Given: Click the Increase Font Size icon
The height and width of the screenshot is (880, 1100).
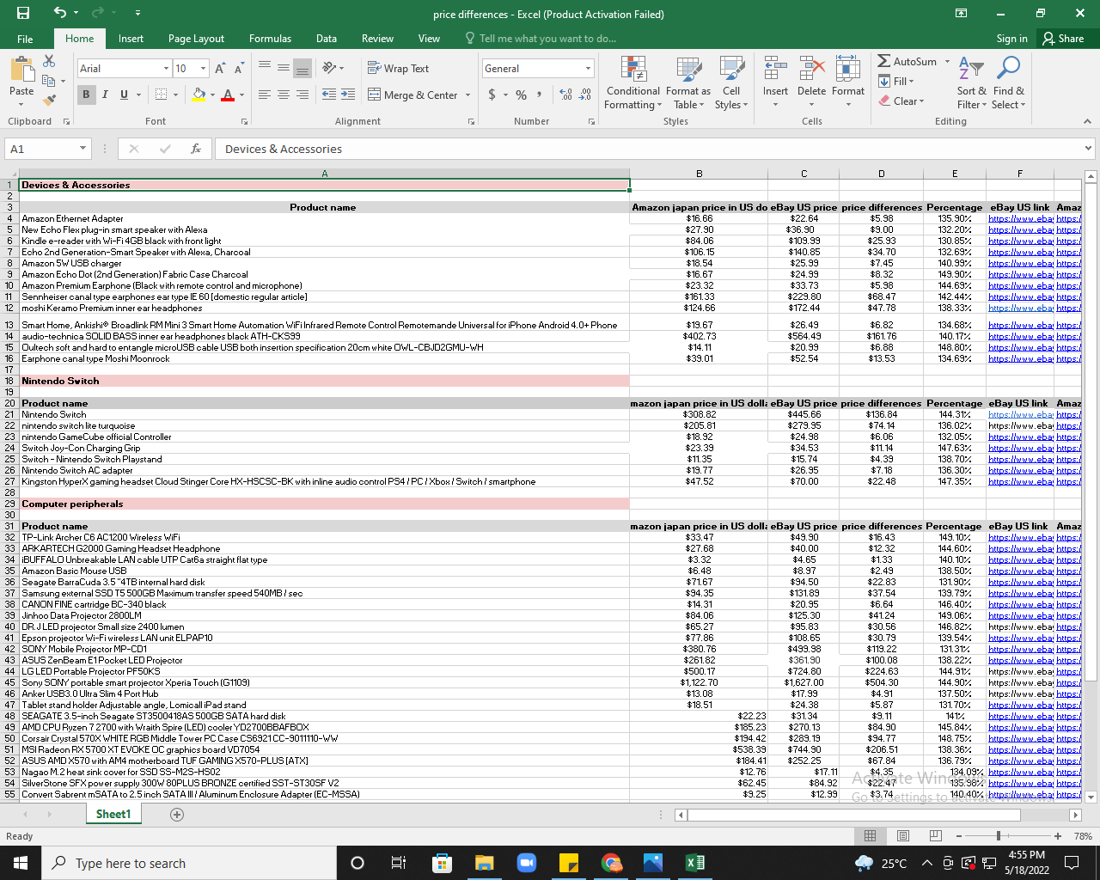Looking at the screenshot, I should (221, 69).
